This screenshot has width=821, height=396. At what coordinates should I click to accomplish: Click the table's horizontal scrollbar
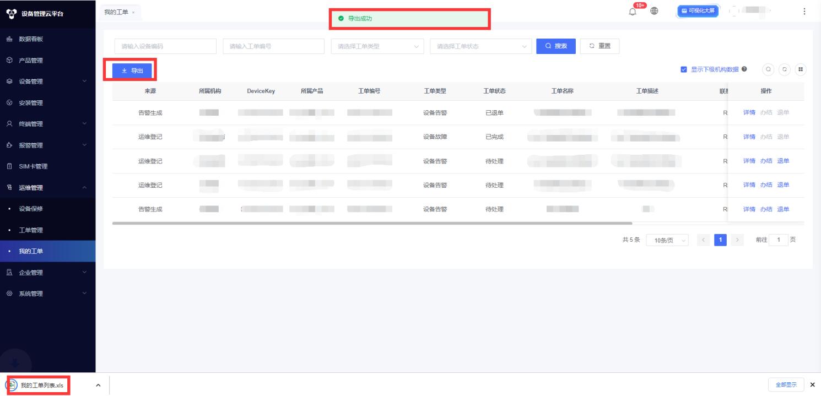pos(372,223)
